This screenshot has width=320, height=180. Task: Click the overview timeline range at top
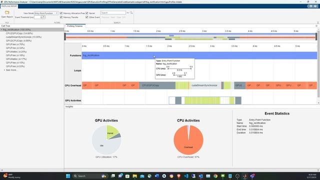coord(190,36)
